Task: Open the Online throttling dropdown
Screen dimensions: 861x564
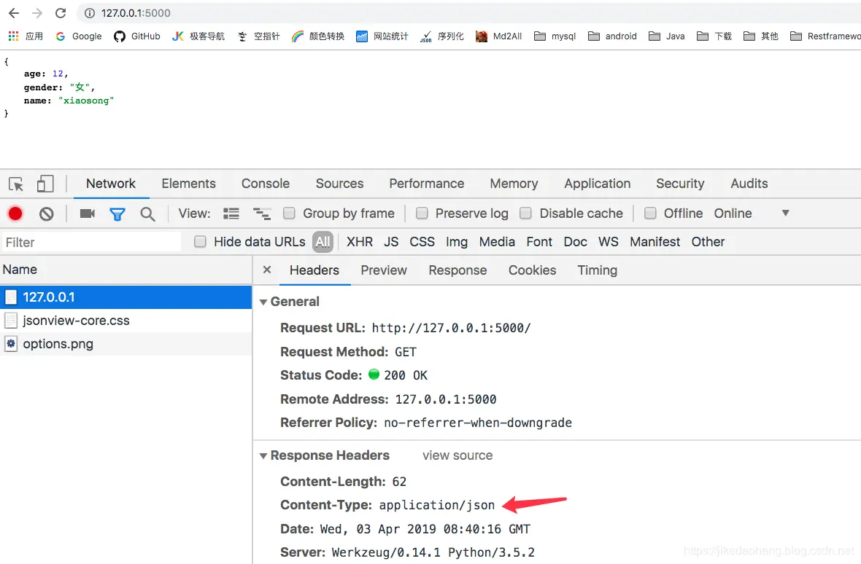Action: [751, 214]
